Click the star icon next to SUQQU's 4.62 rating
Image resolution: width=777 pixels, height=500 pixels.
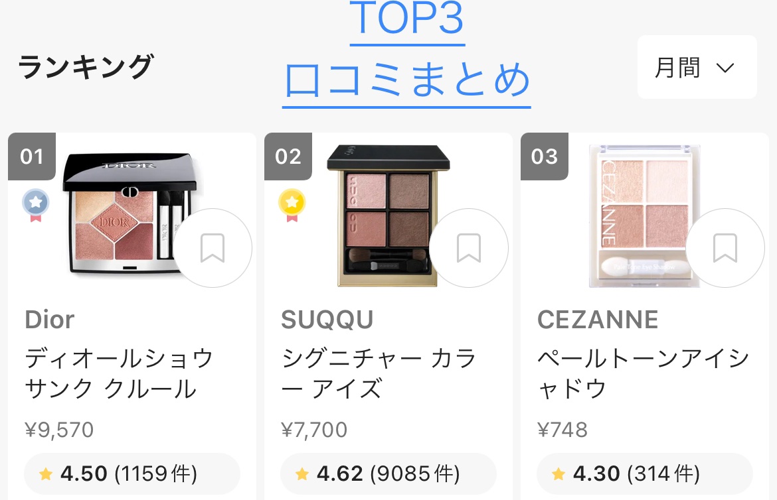(303, 473)
